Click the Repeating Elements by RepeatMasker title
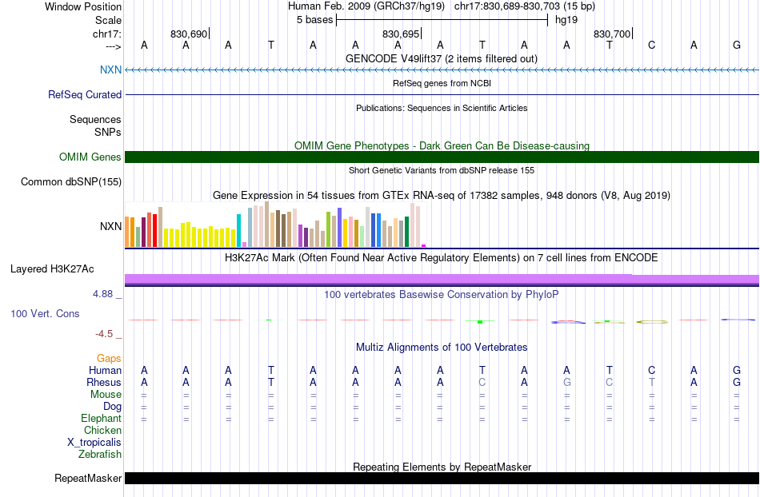Viewport: 760px width, 497px height. coord(442,467)
